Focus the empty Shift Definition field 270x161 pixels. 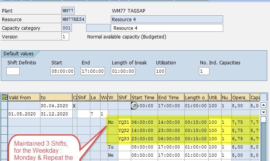(x=13, y=71)
